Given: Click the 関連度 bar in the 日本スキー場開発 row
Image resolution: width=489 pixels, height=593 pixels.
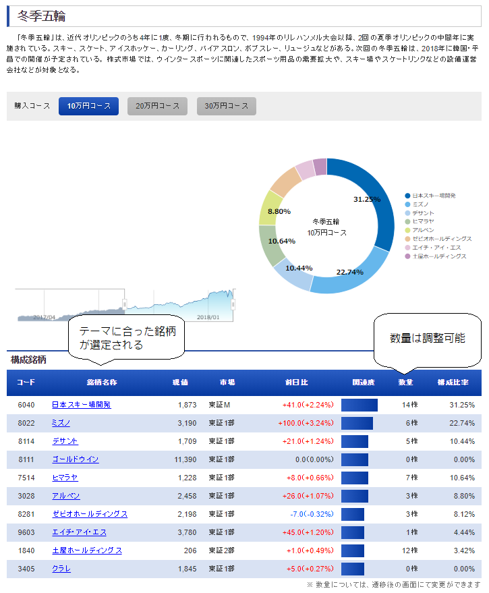Looking at the screenshot, I should pos(359,405).
